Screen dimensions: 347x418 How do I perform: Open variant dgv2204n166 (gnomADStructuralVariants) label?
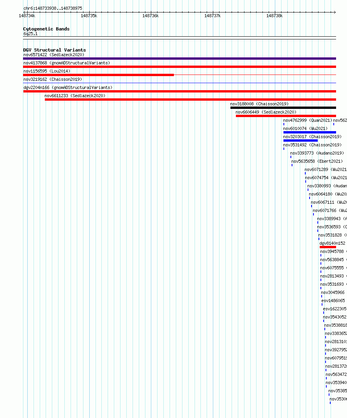[x=68, y=87]
